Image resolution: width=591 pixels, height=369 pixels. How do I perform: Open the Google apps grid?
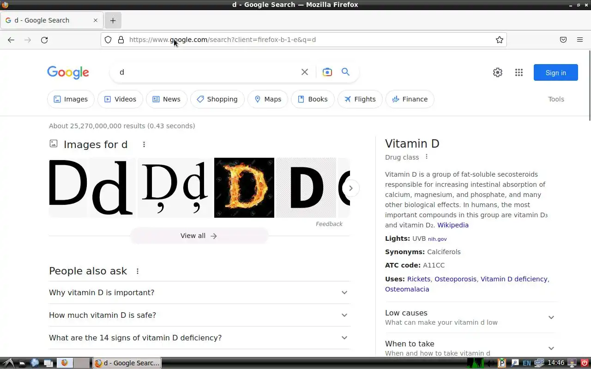(519, 72)
